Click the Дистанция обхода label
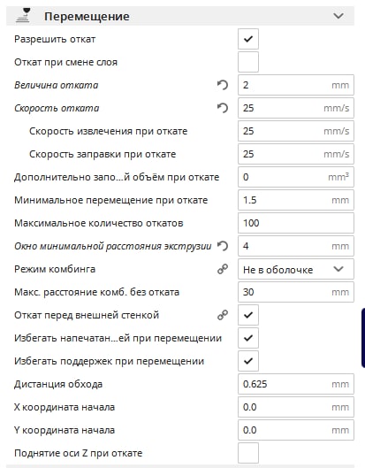 click(x=58, y=384)
